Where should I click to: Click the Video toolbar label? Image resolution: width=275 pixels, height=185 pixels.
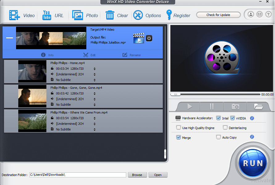[29, 16]
